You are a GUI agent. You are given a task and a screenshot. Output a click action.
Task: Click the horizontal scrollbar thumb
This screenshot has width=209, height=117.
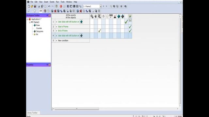pyautogui.click(x=77, y=109)
